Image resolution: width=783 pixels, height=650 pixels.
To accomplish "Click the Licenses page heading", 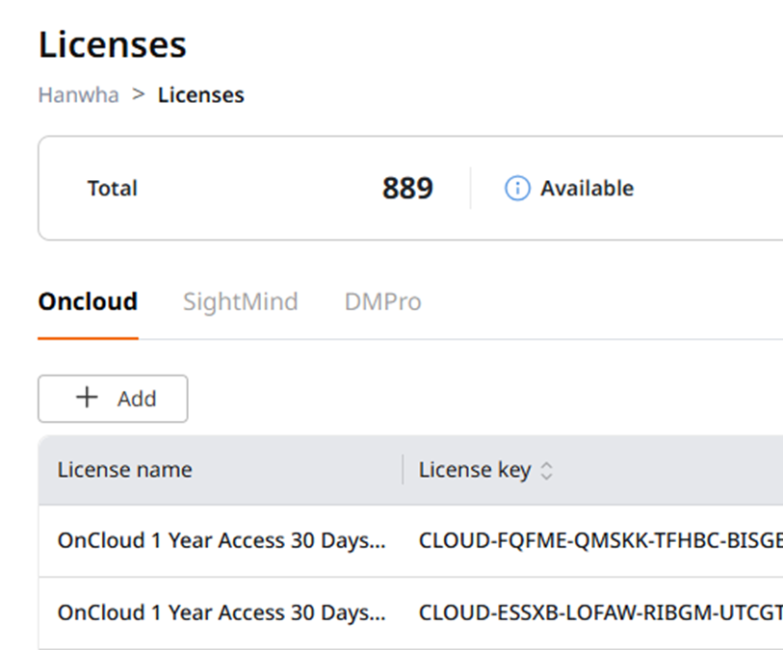I will [x=113, y=45].
